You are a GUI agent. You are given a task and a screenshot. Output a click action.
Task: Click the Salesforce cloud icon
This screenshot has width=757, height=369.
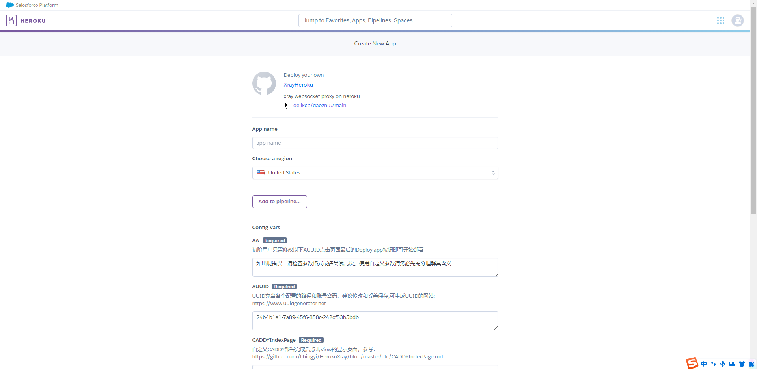[x=10, y=5]
